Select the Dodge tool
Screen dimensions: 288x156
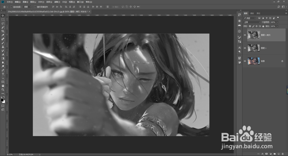click(3, 66)
